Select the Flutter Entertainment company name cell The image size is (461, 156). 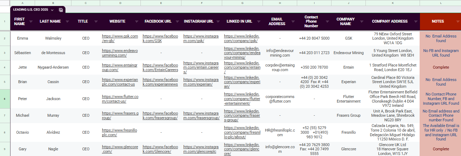point(348,99)
